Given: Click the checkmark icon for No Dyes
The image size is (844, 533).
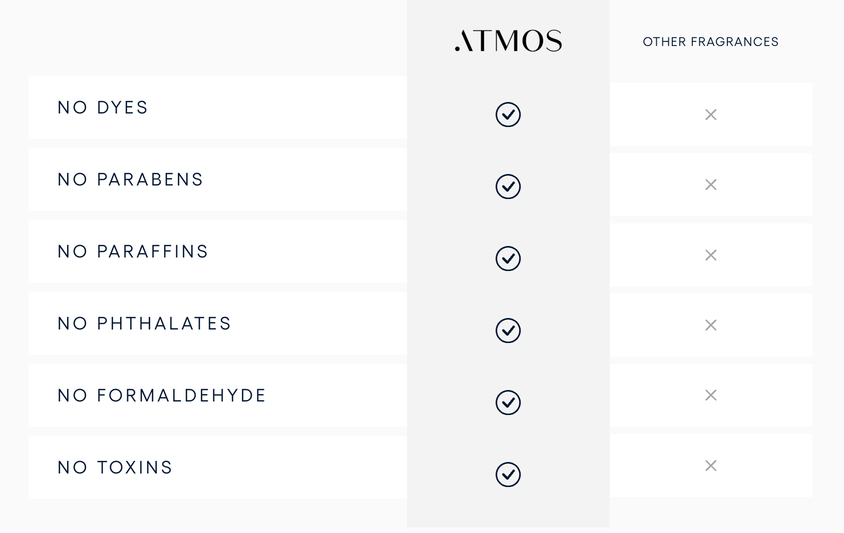Looking at the screenshot, I should pyautogui.click(x=508, y=114).
